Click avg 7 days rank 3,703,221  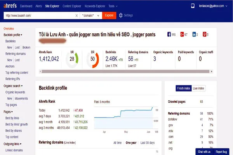(64, 116)
